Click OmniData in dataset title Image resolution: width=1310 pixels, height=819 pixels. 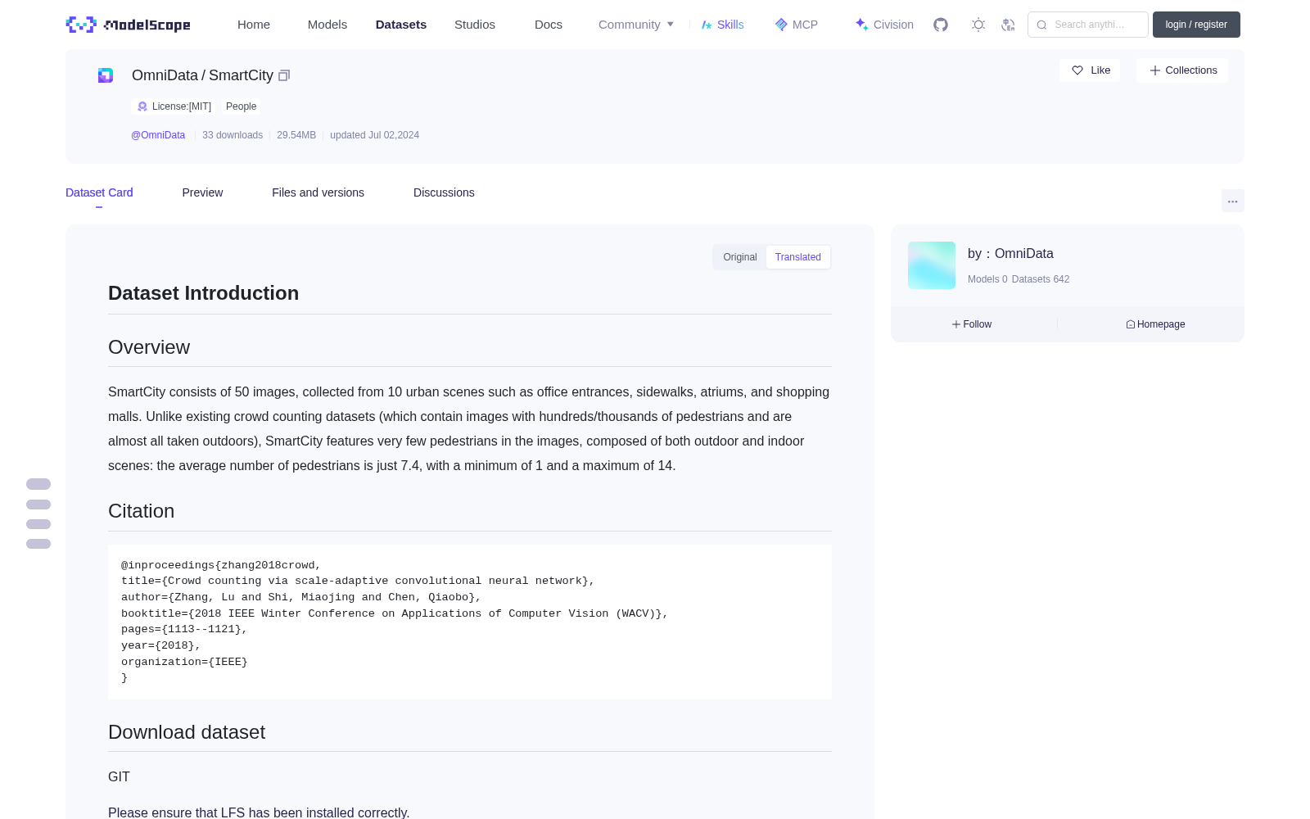[165, 75]
